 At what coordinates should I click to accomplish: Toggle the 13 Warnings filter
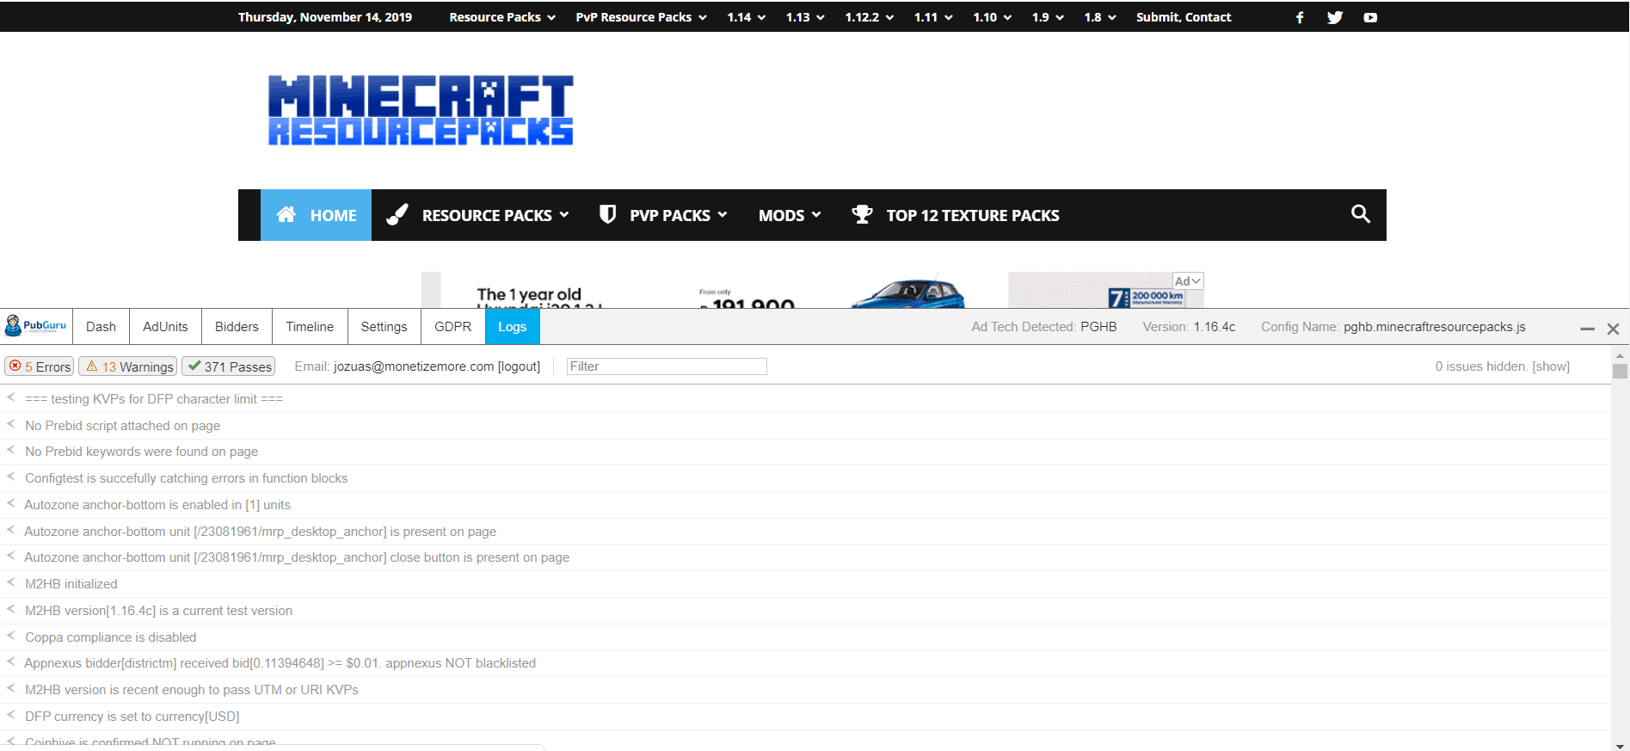tap(128, 366)
